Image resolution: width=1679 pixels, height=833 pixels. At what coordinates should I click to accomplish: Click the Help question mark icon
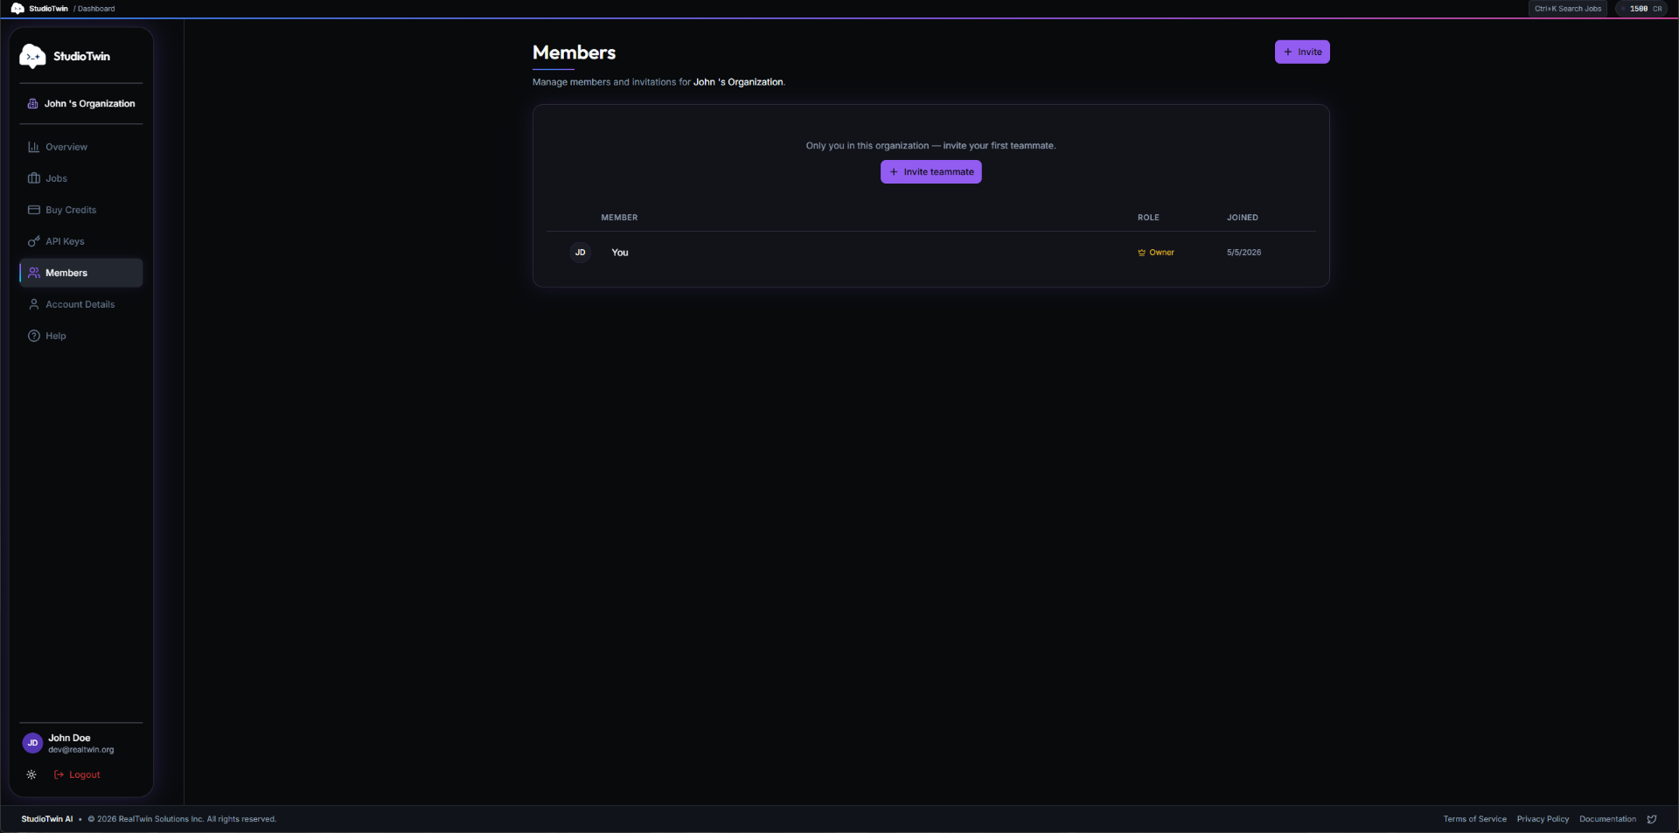(34, 336)
